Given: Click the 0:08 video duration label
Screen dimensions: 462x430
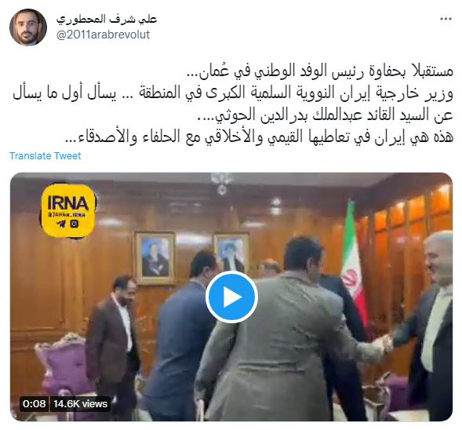Looking at the screenshot, I should coord(35,403).
